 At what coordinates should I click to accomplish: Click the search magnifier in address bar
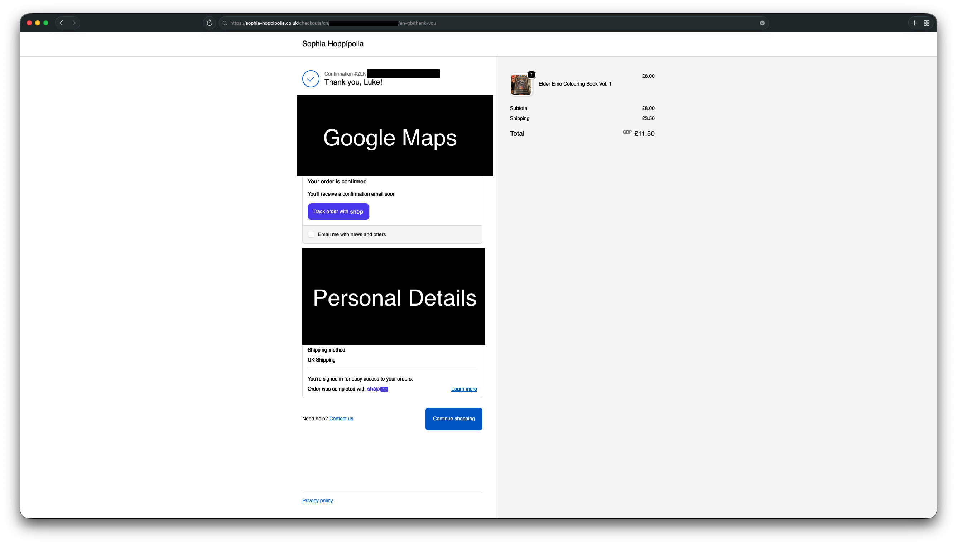225,23
